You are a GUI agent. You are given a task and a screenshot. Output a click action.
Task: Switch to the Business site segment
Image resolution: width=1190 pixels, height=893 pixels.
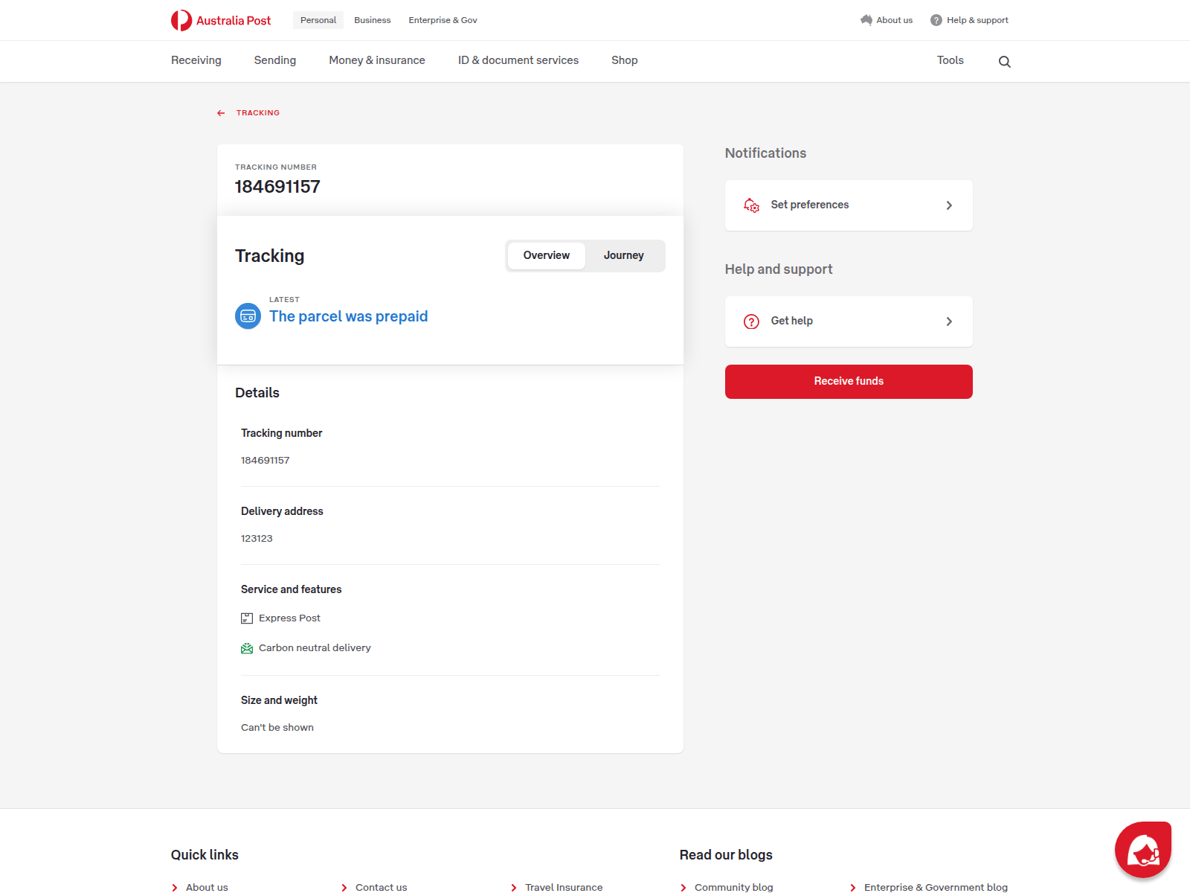[372, 20]
